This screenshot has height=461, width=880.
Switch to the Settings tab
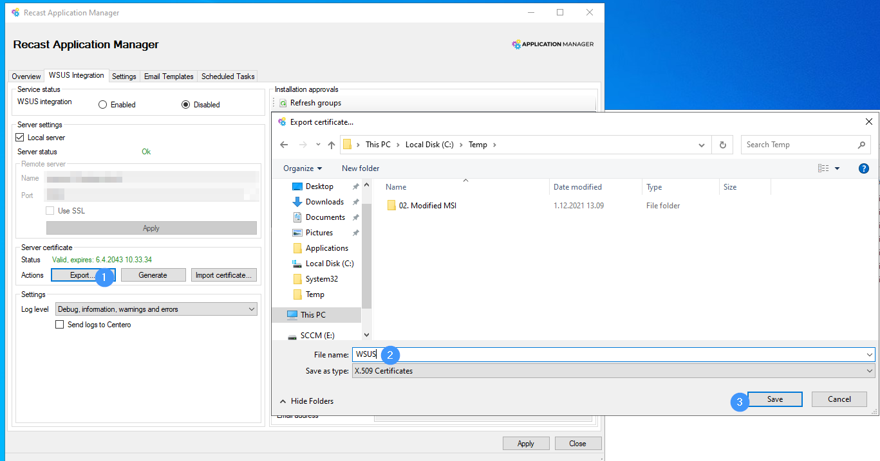tap(124, 77)
